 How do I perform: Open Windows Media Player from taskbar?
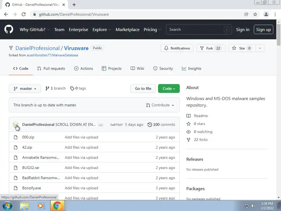point(41,206)
